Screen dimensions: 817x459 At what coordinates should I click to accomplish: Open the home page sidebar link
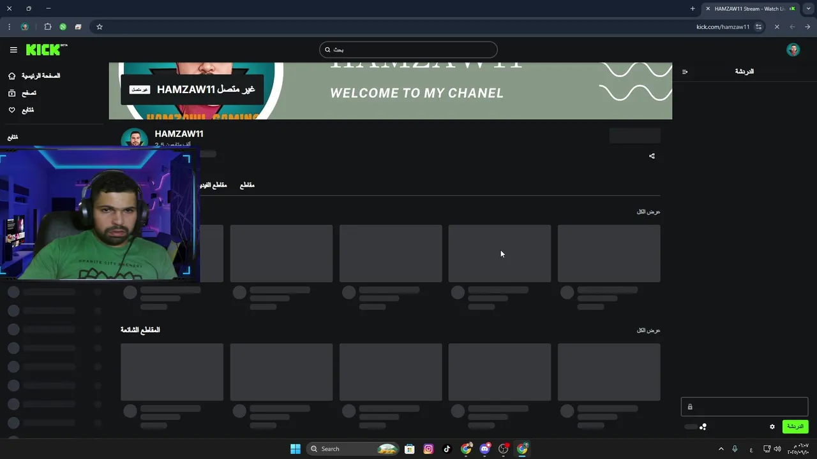[x=34, y=76]
